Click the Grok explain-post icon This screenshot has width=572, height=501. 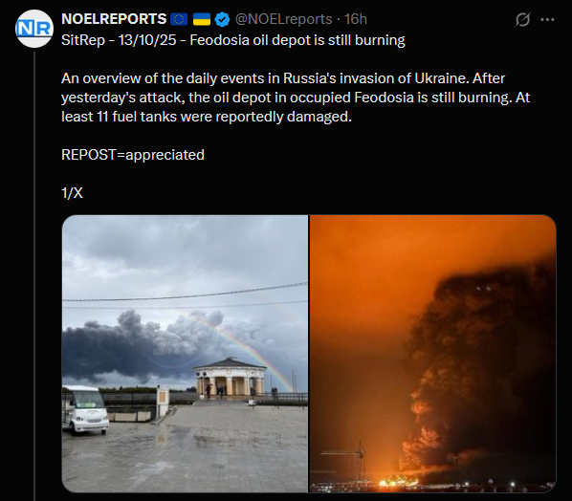coord(522,20)
